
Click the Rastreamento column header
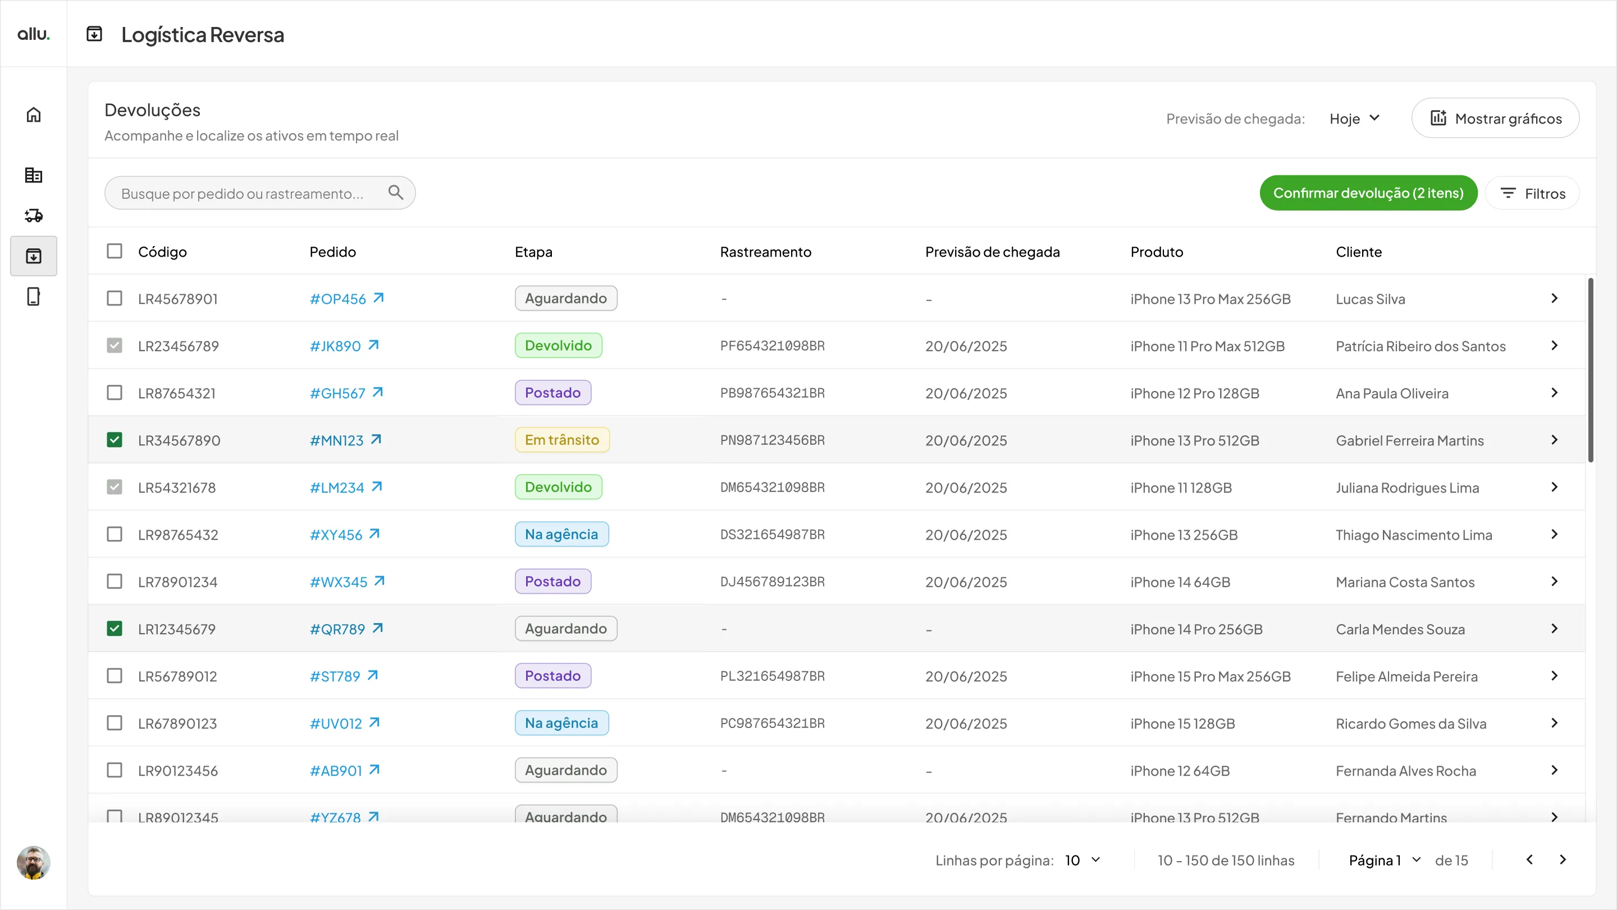[766, 252]
